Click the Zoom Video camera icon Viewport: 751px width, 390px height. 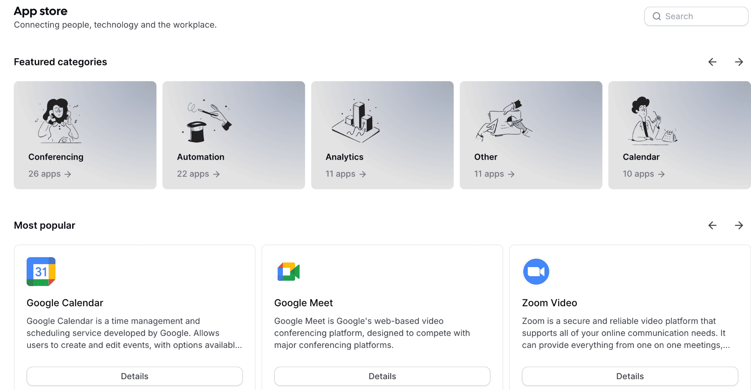(x=536, y=271)
